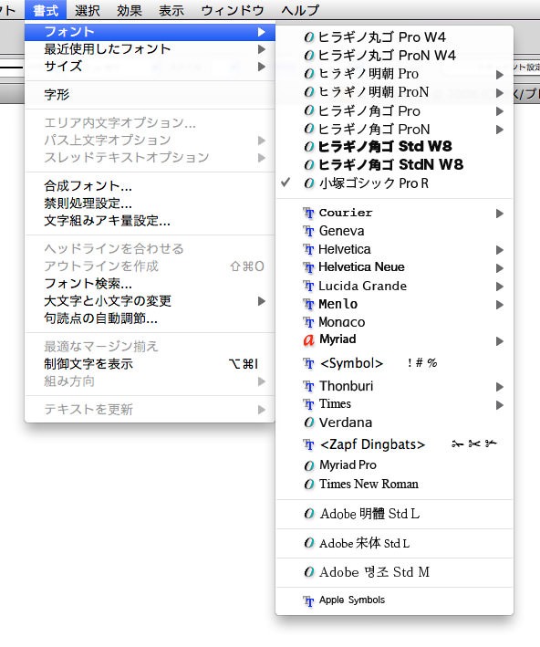Open the 書式 menu in the menu bar
Image resolution: width=540 pixels, height=647 pixels.
46,10
